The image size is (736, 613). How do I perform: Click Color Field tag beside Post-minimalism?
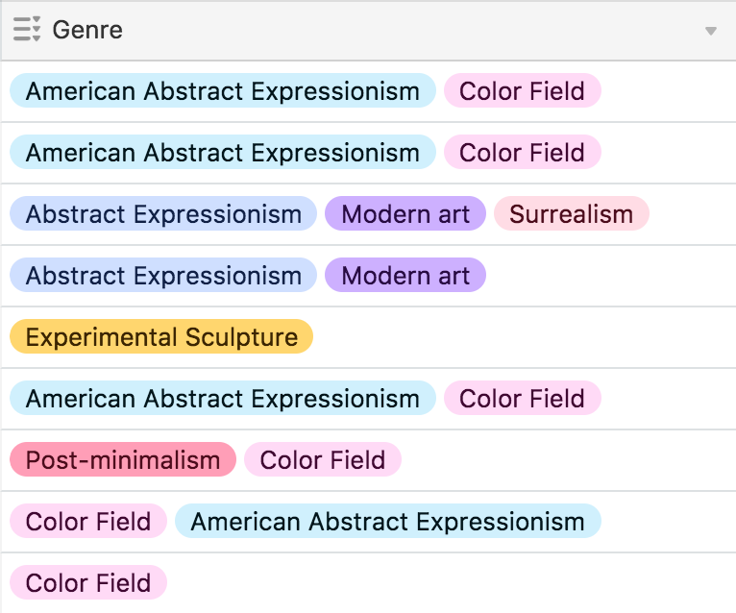tap(323, 460)
